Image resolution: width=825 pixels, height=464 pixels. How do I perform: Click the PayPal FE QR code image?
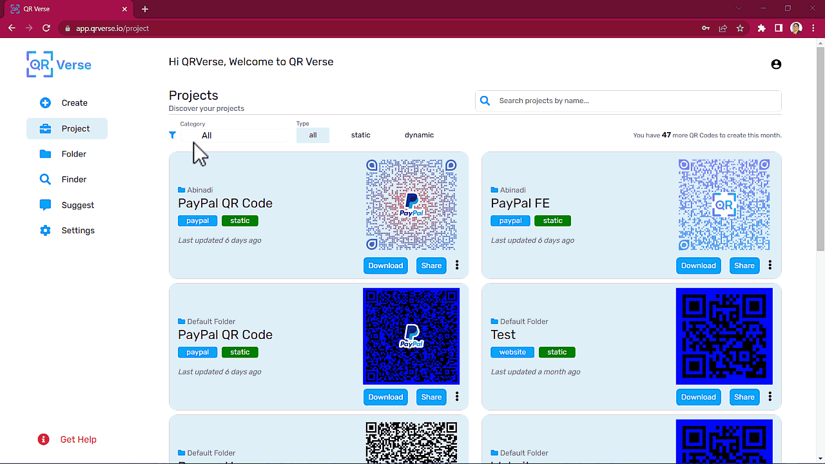click(x=724, y=205)
